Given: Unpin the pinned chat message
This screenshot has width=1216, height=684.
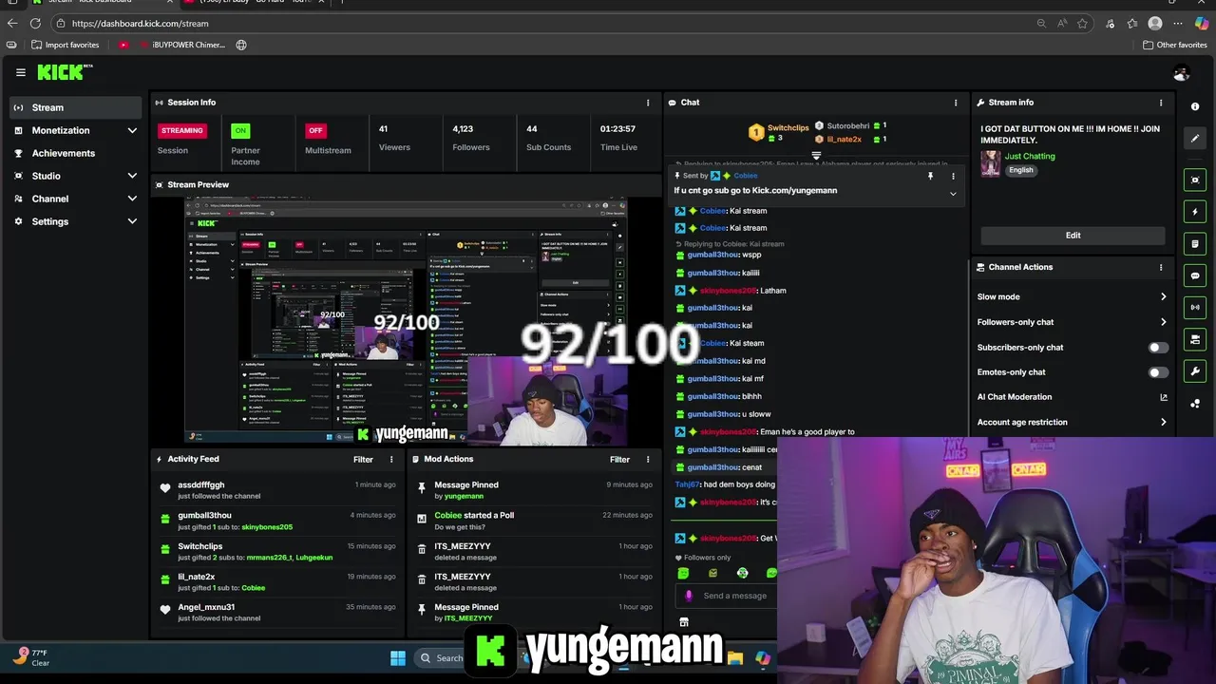Looking at the screenshot, I should click(930, 176).
